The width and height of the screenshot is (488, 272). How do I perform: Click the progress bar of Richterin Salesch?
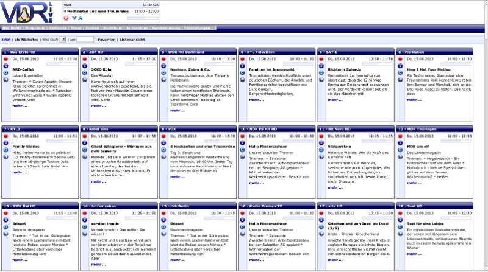coord(377,64)
